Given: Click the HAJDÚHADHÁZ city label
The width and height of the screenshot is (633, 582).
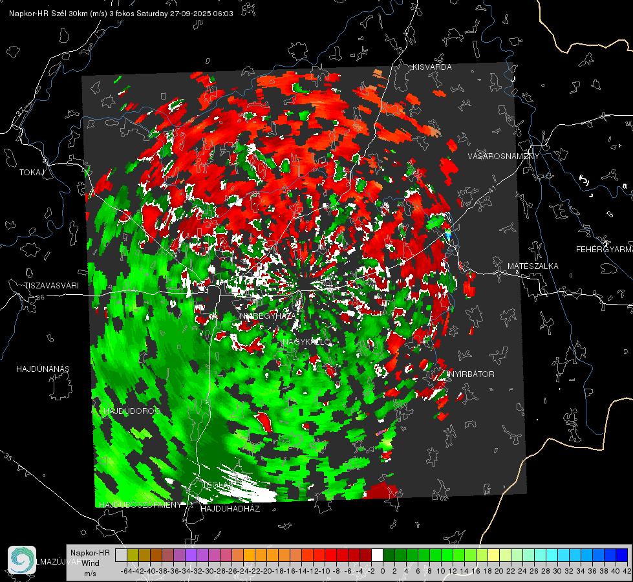Looking at the screenshot, I should click(230, 508).
